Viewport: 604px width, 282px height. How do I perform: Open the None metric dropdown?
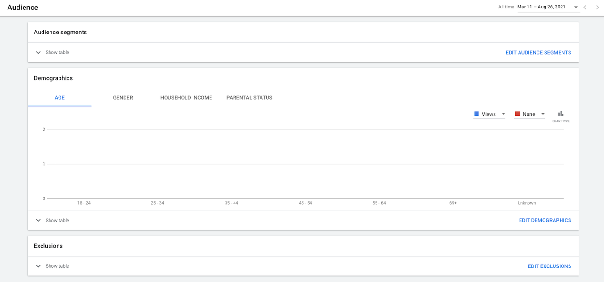coord(530,114)
